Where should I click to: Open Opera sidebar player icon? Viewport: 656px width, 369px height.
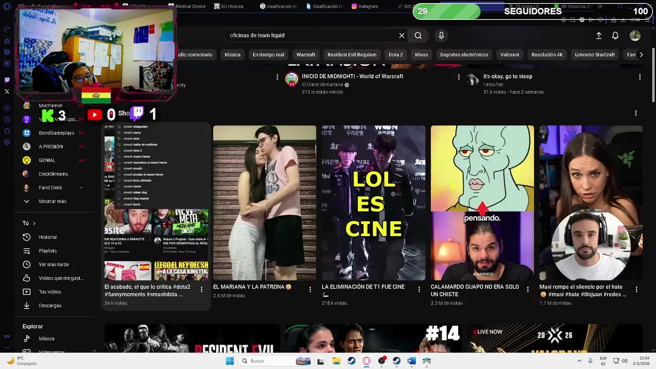coord(7,108)
